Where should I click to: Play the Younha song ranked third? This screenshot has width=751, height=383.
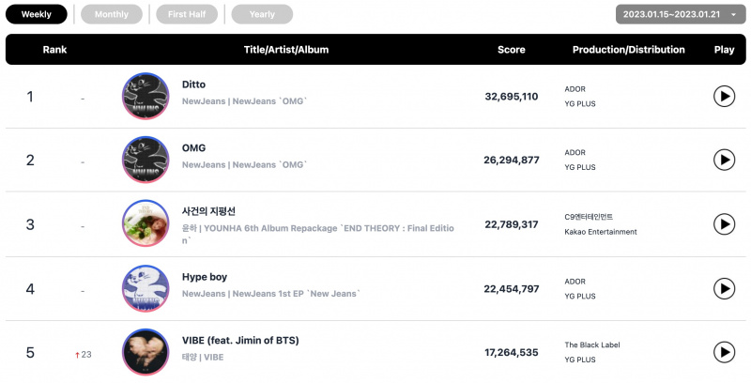(x=724, y=224)
